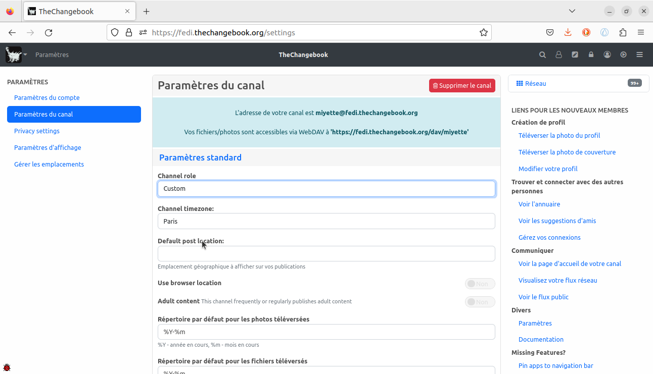The width and height of the screenshot is (653, 374).
Task: Open the site hamburger menu in navbar
Action: (x=639, y=55)
